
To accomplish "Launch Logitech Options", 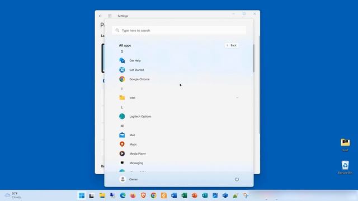I will 178,117.
